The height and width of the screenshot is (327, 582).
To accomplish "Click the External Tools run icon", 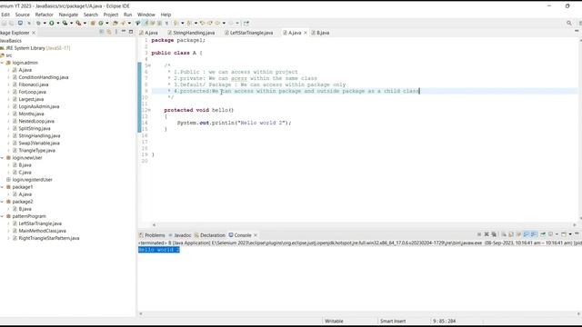I will [78, 23].
